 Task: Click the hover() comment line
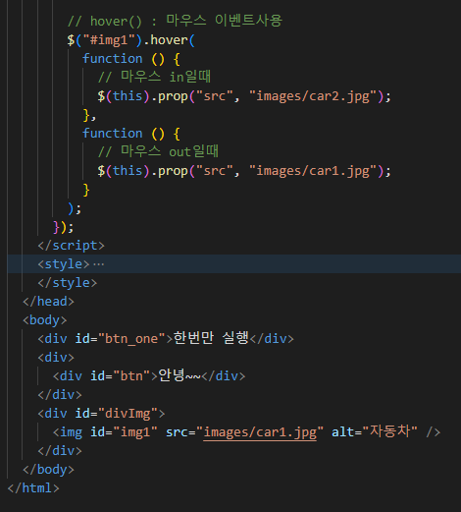click(x=175, y=22)
